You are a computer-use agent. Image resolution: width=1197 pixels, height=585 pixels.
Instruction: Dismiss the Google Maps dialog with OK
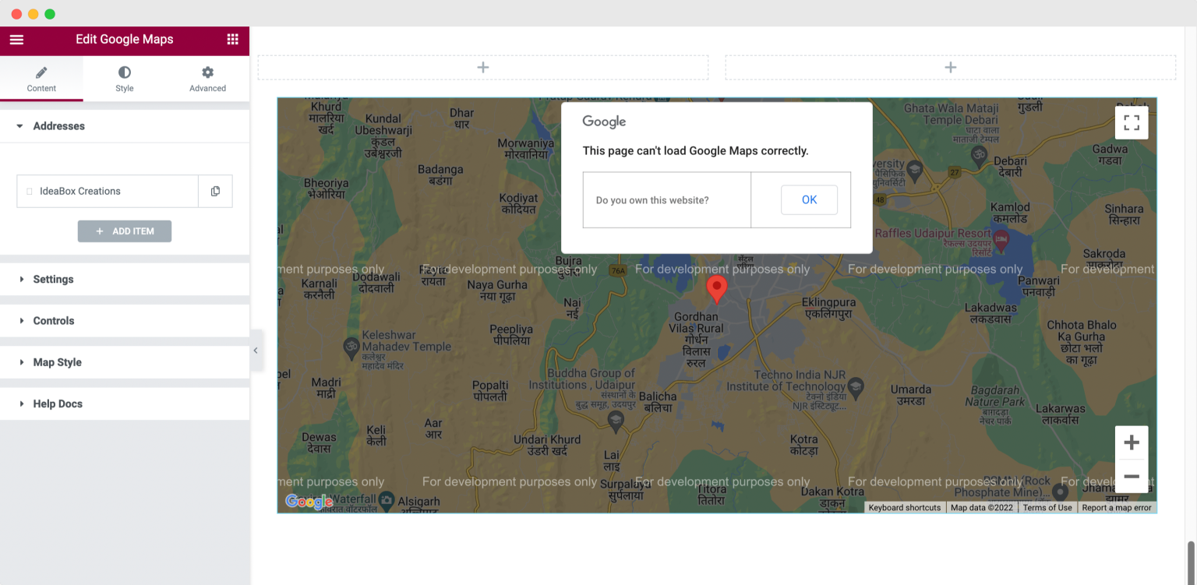click(x=809, y=199)
